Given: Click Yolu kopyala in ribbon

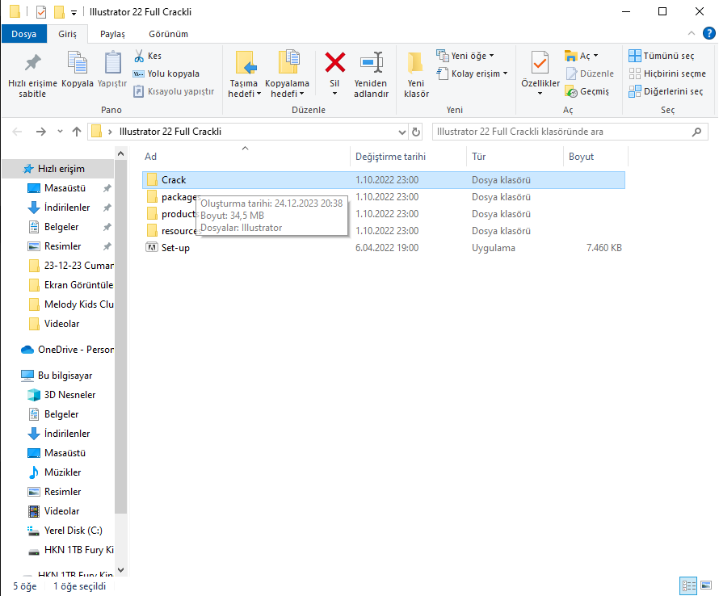Looking at the screenshot, I should point(166,73).
